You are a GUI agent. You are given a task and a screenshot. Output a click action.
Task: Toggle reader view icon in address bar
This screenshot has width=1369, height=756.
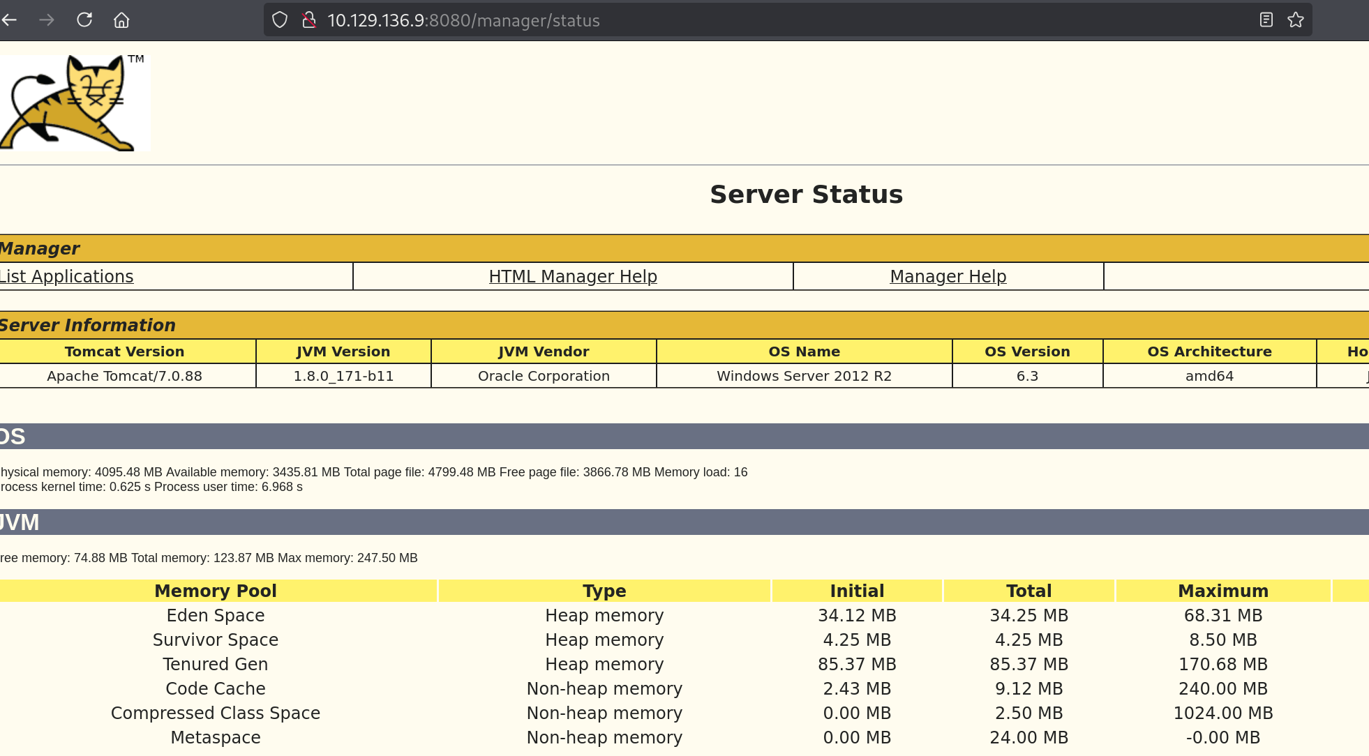coord(1266,20)
